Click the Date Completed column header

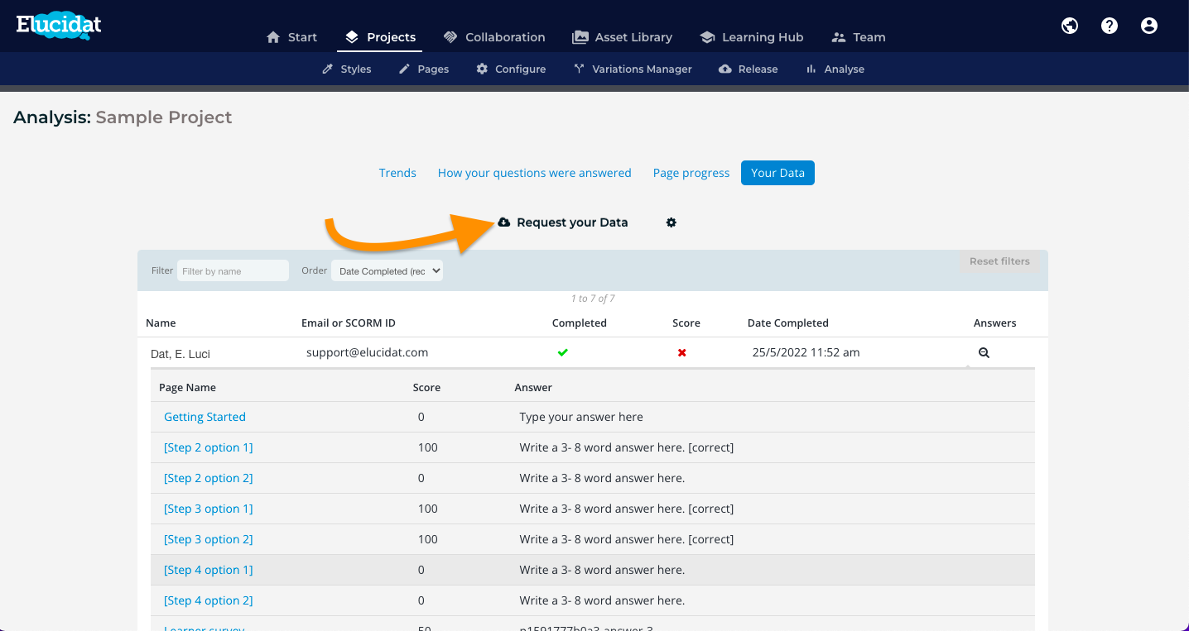(x=788, y=323)
